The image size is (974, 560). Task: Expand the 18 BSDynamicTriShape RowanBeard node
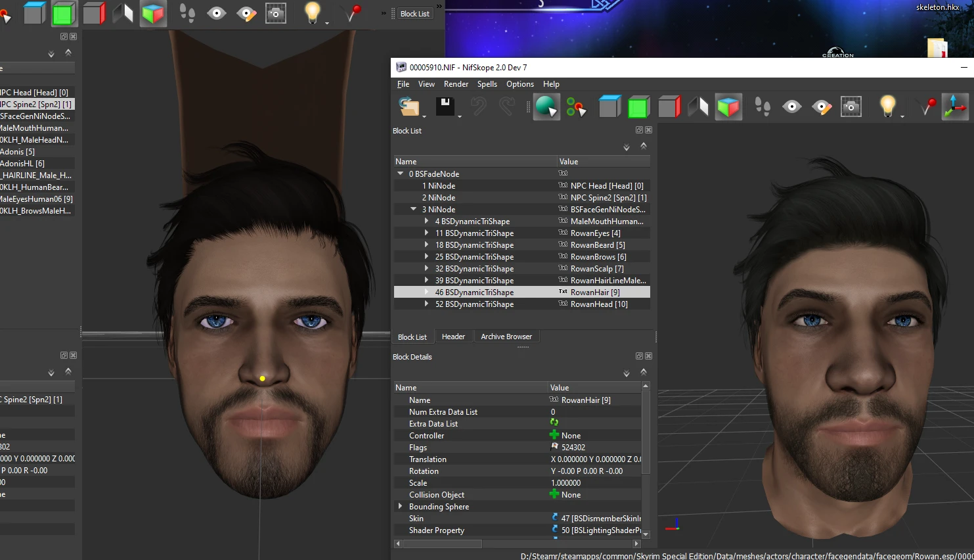pos(426,245)
